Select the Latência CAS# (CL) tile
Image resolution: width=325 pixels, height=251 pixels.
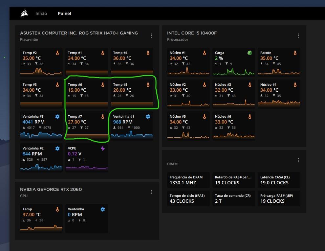pyautogui.click(x=279, y=180)
